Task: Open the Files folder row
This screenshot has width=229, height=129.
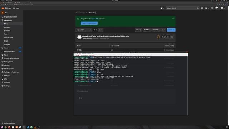Action: tap(126, 50)
